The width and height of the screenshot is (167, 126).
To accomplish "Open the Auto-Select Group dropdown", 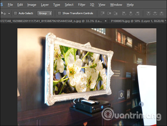I will point(45,13).
